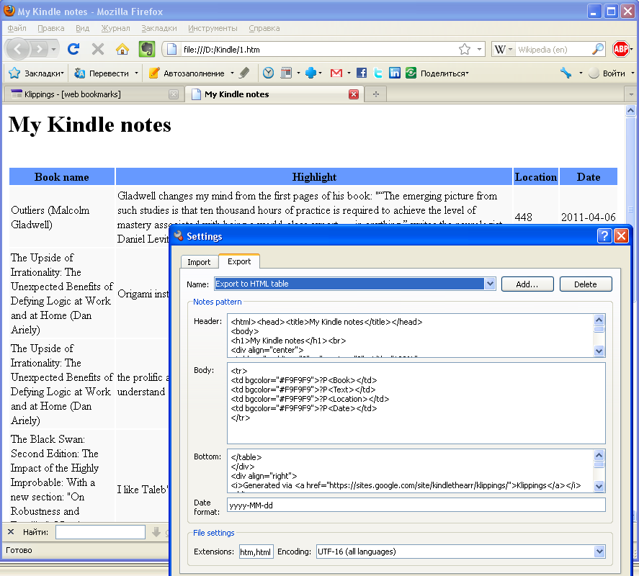Switch to the Import tab
639x576 pixels.
(x=199, y=262)
